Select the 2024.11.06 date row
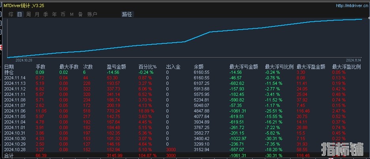This screenshot has width=370, height=159. click(15, 112)
